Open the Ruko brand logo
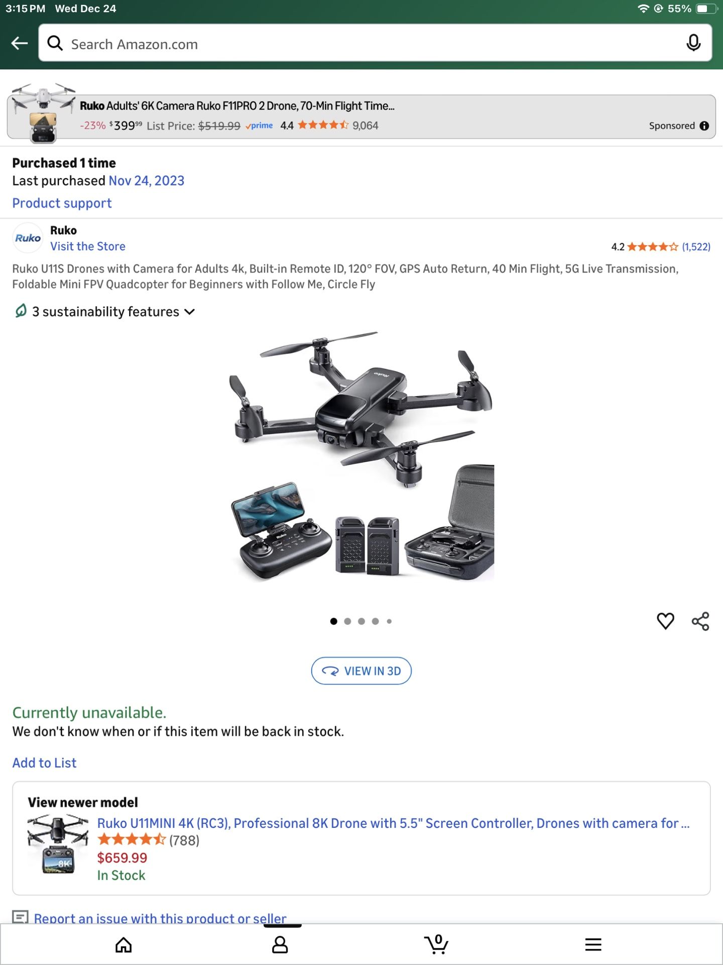Screen dimensions: 723x965 pos(28,238)
